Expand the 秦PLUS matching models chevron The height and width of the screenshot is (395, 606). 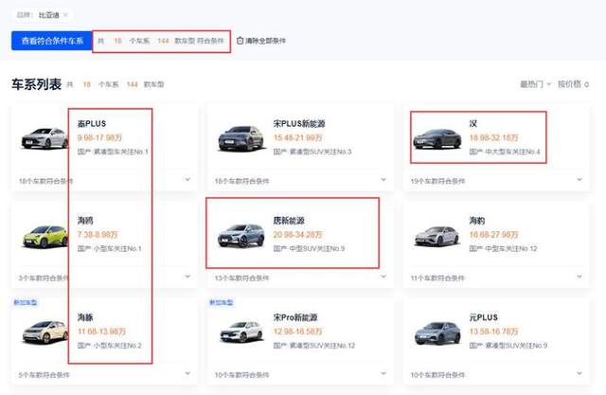(187, 179)
